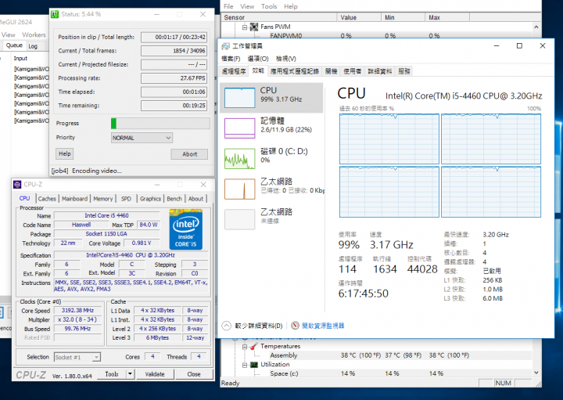
Task: Switch to the Bench tab in CPU-Z
Action: tap(174, 199)
